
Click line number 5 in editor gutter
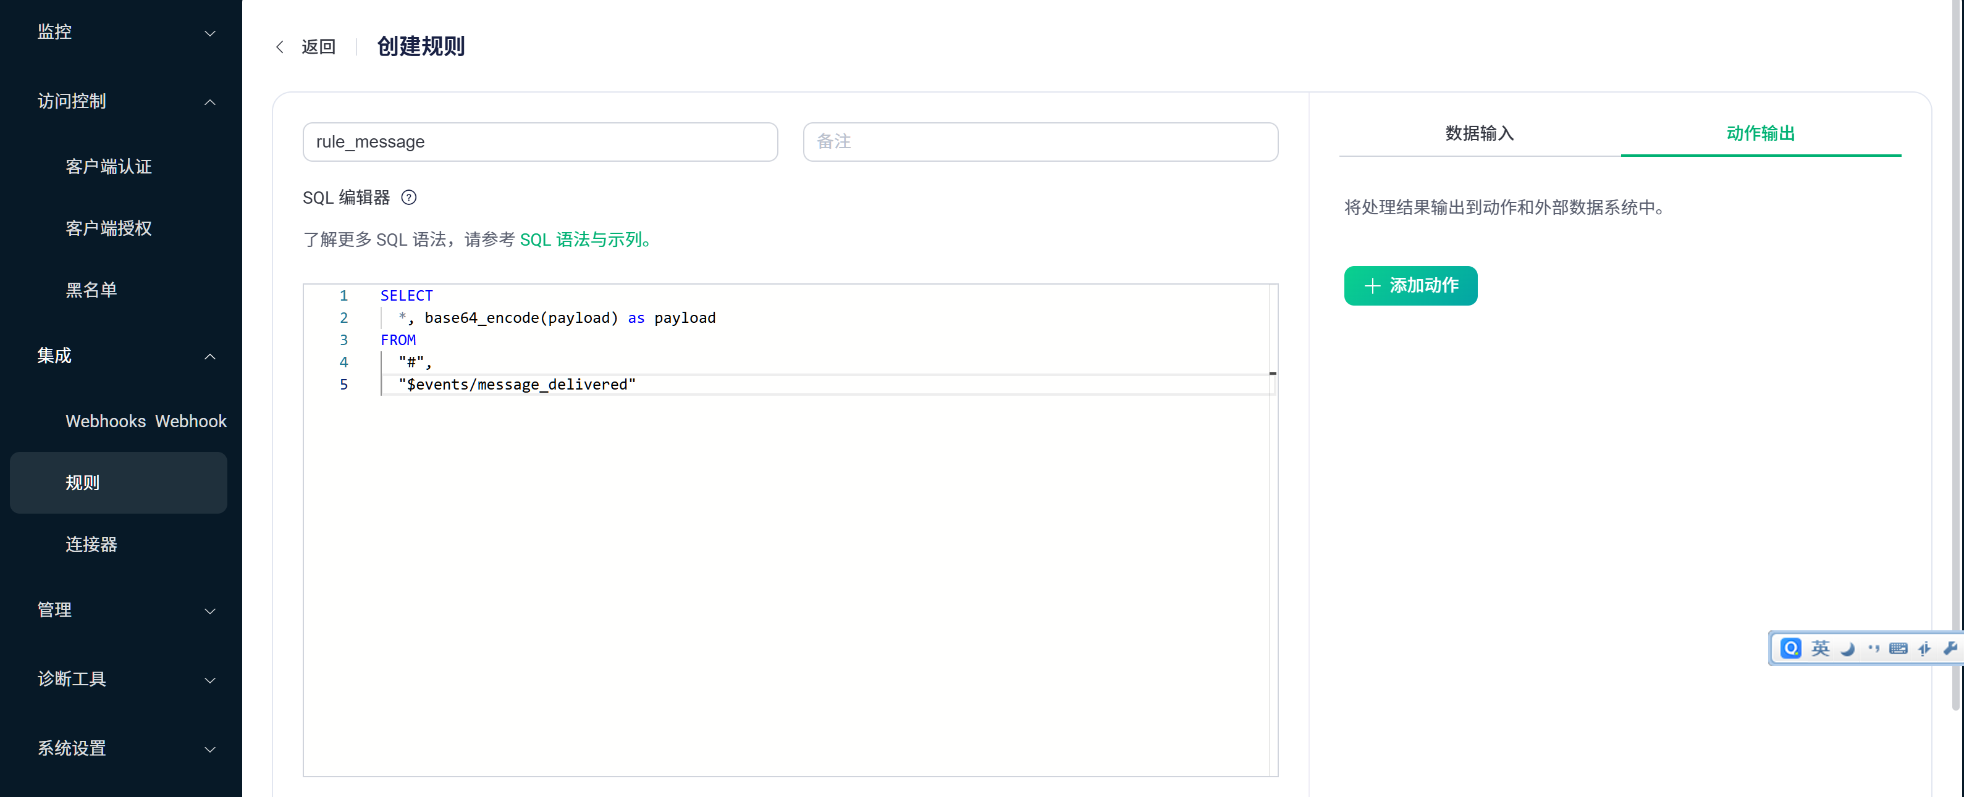pos(344,385)
